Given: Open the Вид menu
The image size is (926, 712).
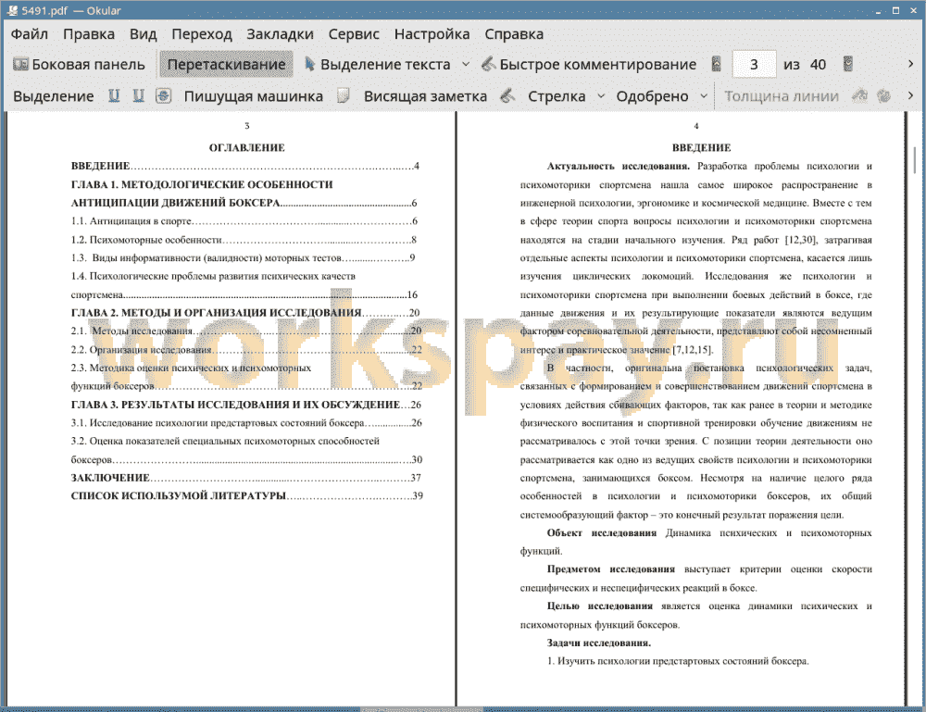Looking at the screenshot, I should coord(143,34).
